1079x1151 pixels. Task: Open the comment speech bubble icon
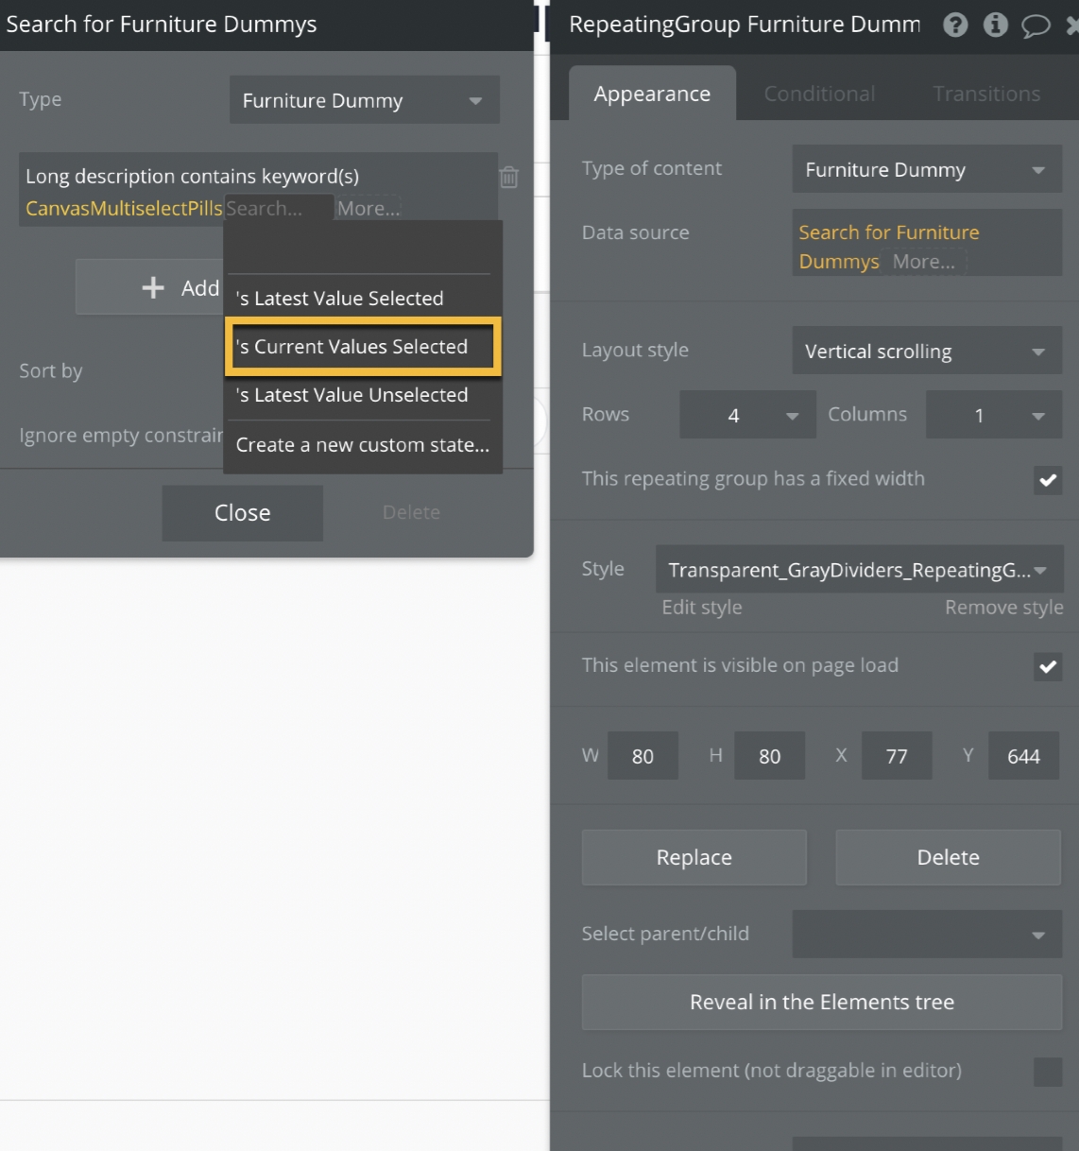1036,26
